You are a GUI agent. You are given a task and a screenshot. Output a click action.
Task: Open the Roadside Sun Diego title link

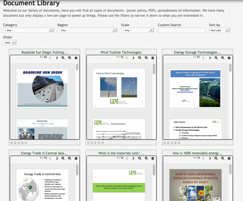pyautogui.click(x=44, y=52)
